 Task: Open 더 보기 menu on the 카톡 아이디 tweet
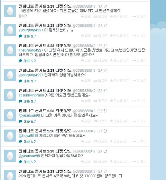point(139,121)
